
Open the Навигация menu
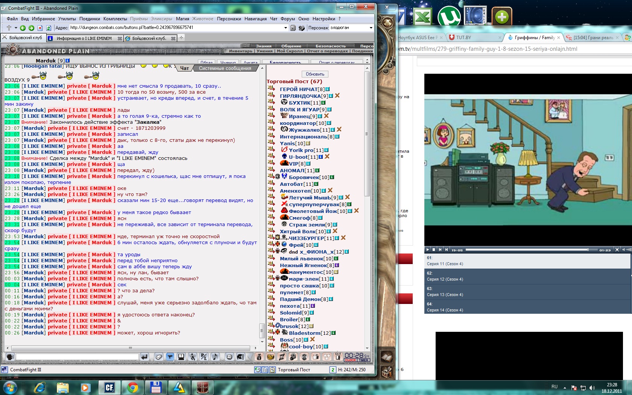coord(255,19)
